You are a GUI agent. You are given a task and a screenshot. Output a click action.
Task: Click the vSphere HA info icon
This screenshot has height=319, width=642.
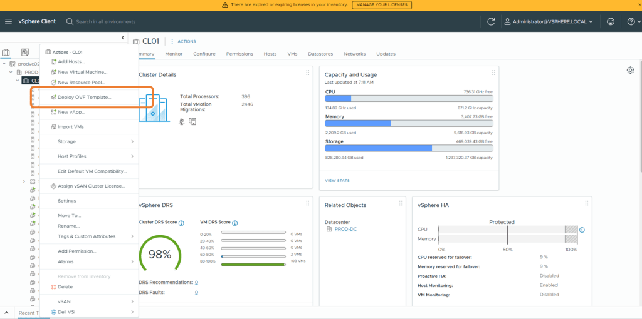(582, 230)
